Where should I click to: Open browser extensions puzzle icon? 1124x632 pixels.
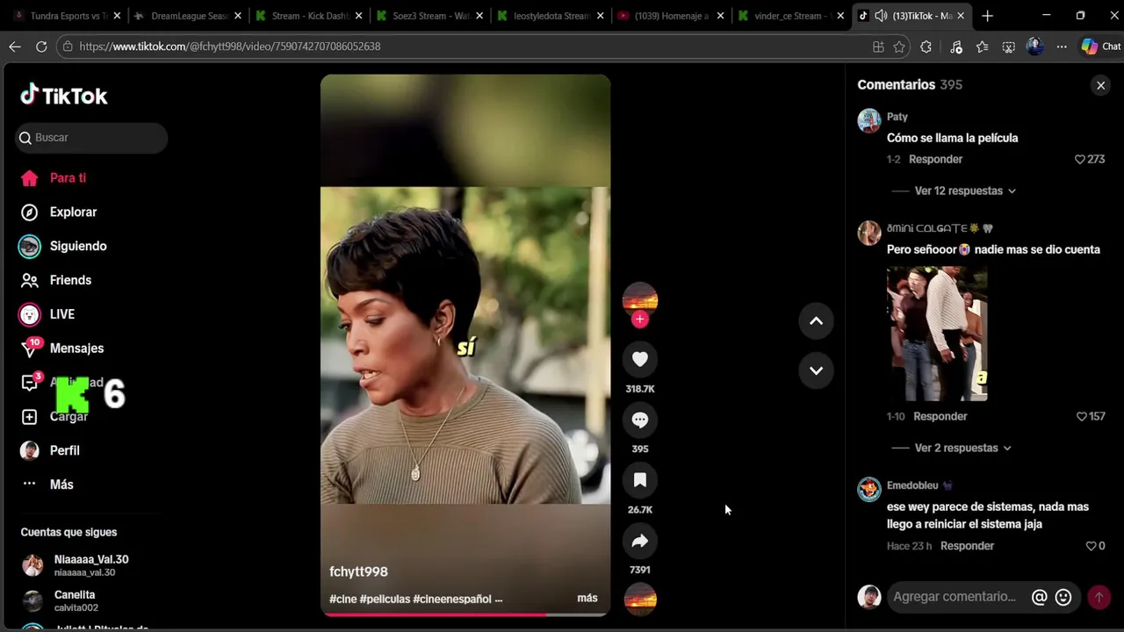(x=926, y=47)
